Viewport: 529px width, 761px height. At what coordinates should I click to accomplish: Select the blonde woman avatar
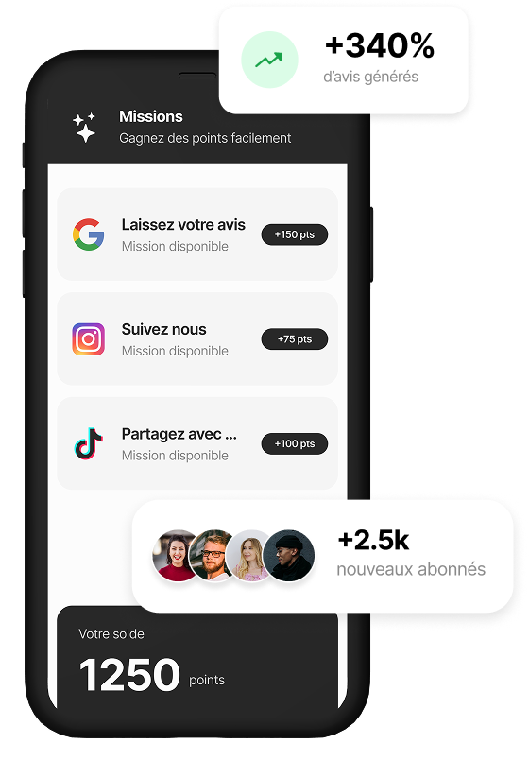[x=250, y=556]
